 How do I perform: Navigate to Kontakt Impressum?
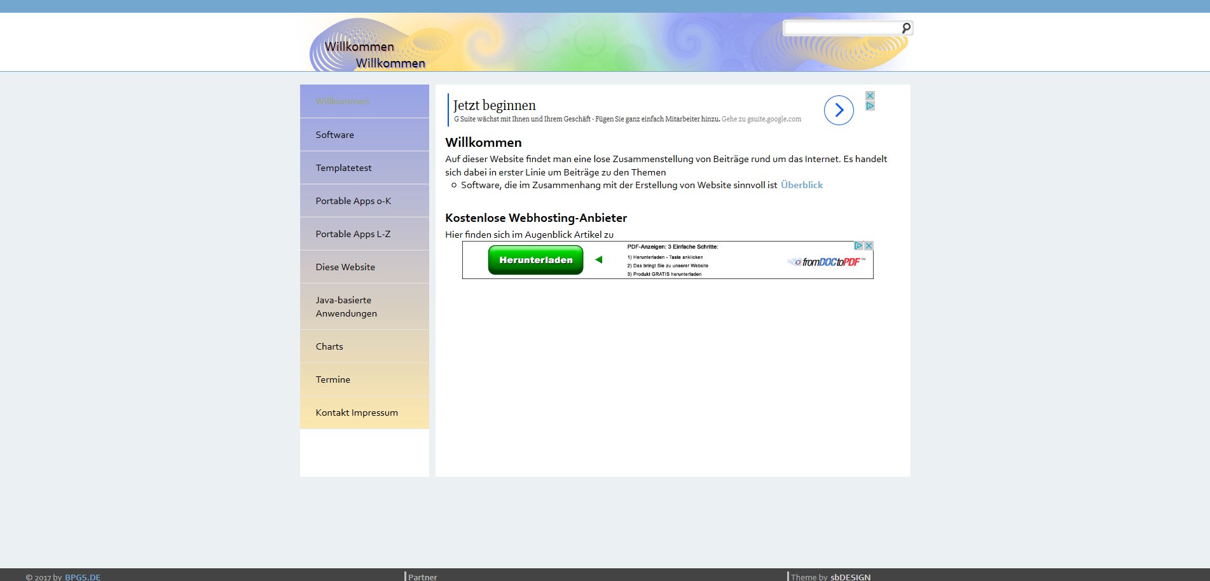(356, 413)
